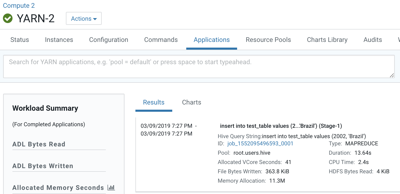Open the Audits tab
400x194 pixels.
(x=373, y=40)
